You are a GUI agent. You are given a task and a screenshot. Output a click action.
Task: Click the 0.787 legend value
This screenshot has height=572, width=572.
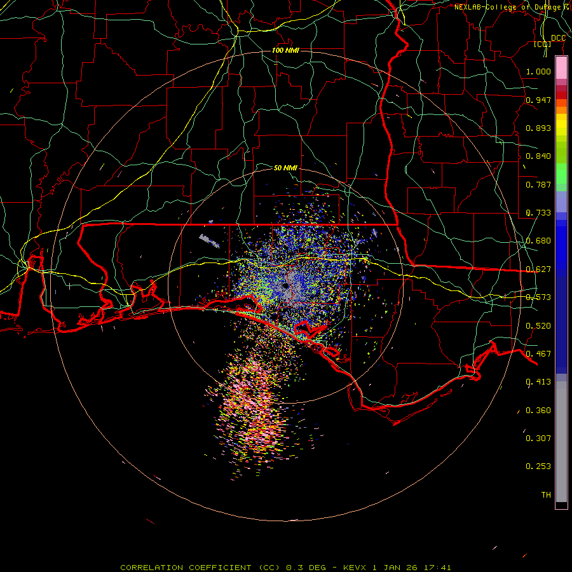[538, 184]
